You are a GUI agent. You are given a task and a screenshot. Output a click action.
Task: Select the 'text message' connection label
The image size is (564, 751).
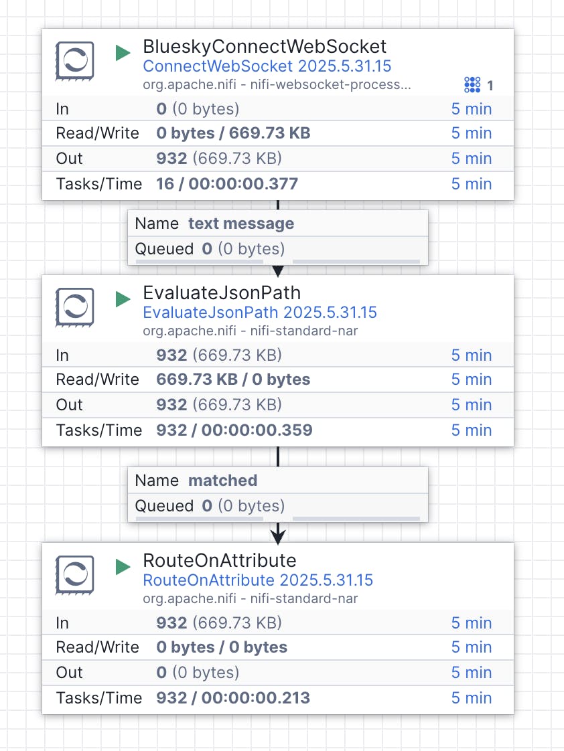coord(241,223)
